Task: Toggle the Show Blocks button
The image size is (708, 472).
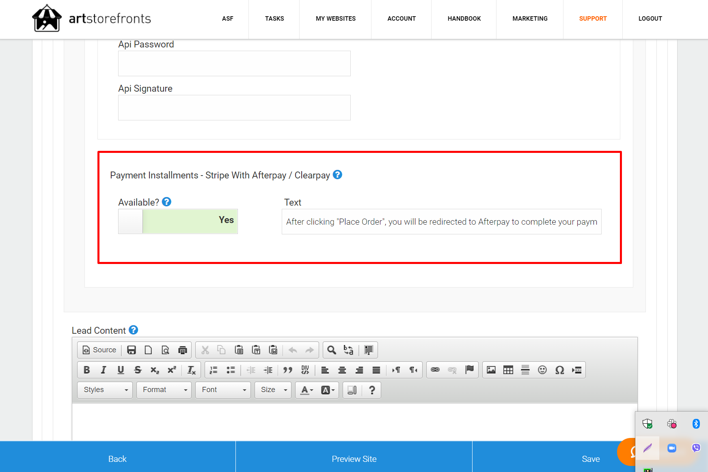Action: (352, 390)
